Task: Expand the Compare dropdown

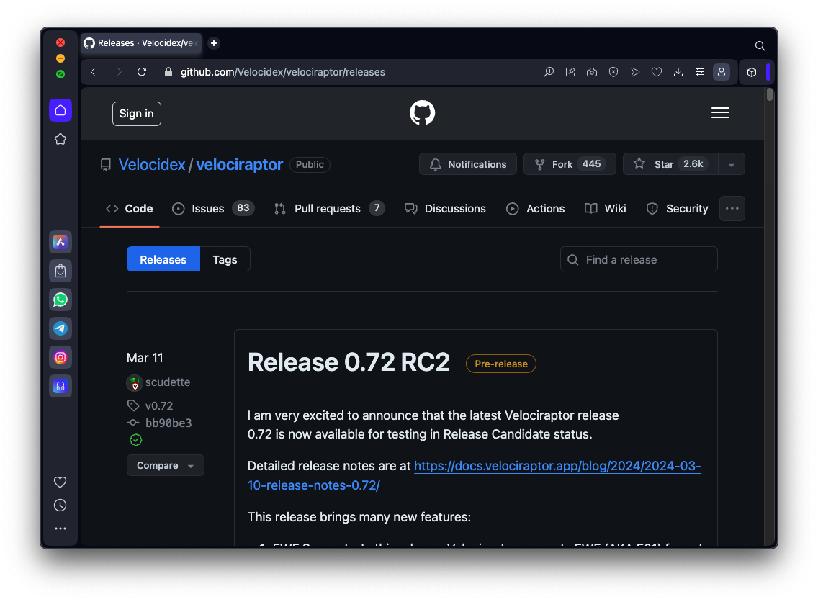Action: 166,466
